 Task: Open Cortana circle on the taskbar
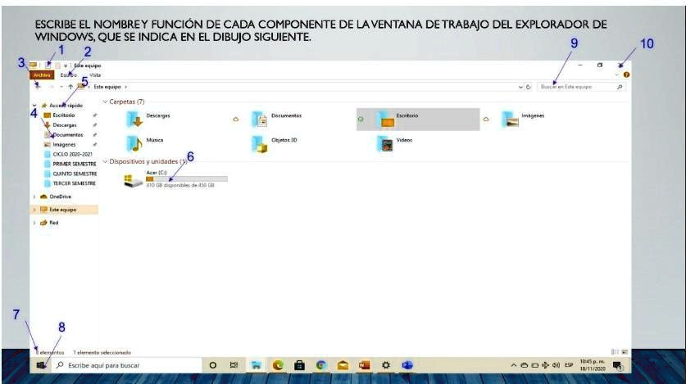pyautogui.click(x=212, y=365)
